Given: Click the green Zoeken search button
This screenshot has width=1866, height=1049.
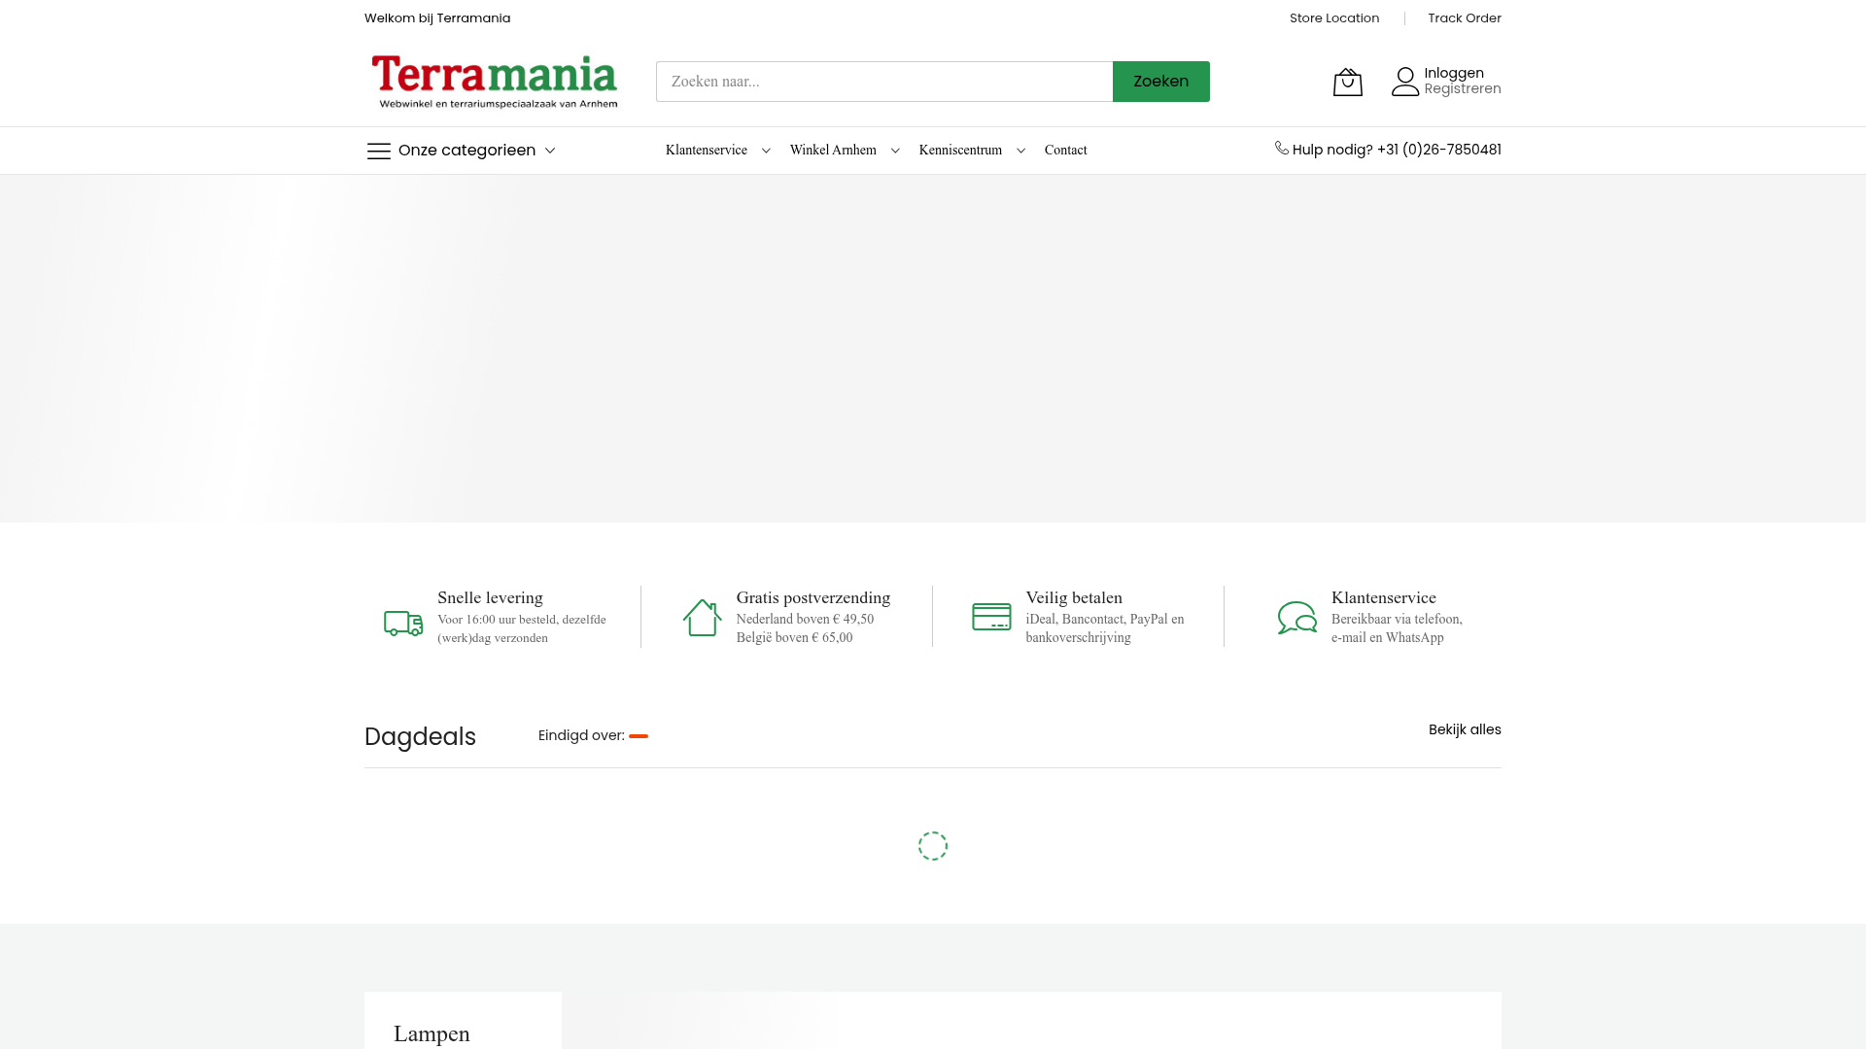Looking at the screenshot, I should point(1161,82).
